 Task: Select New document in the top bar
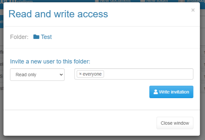coord(115,1)
